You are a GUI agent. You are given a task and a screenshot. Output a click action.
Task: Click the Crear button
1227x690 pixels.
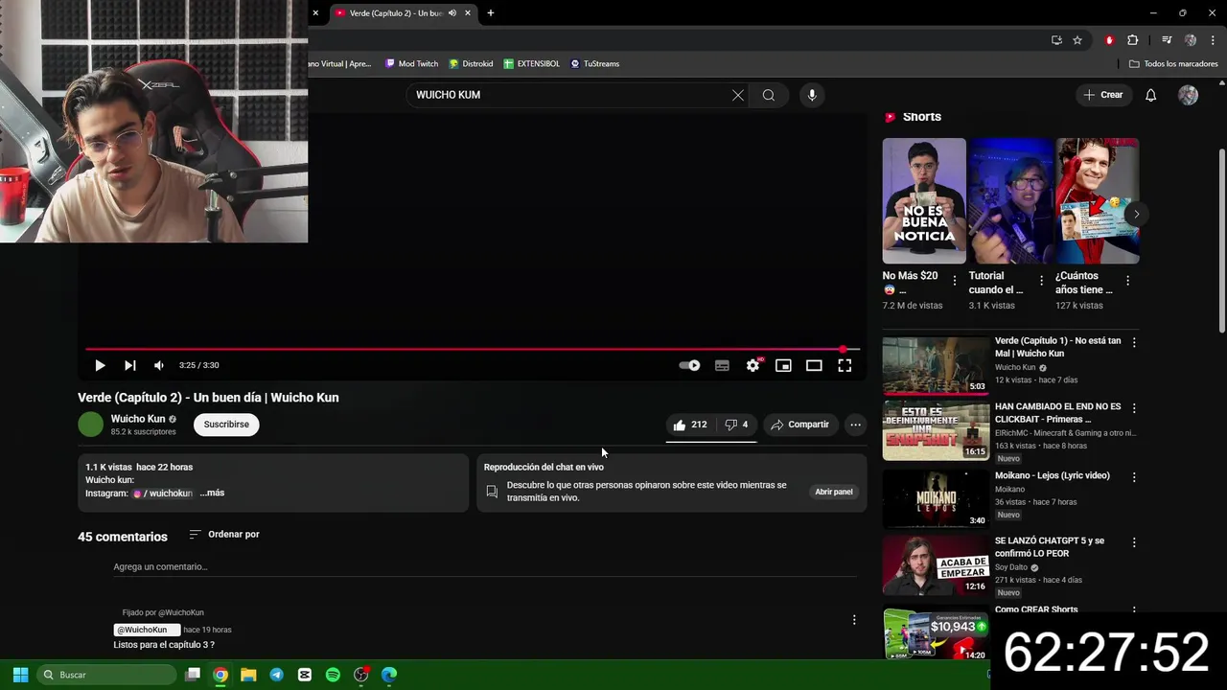[x=1102, y=95]
